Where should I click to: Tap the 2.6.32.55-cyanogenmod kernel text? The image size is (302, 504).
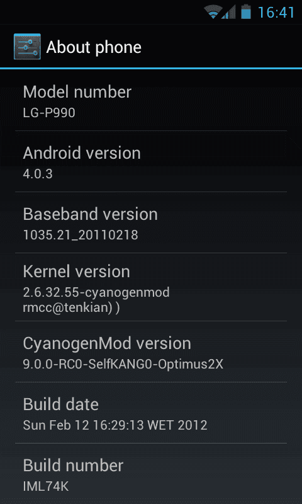coord(96,292)
